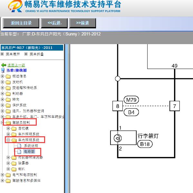Select the 车身外部、车门、车顶 tree item

tap(38, 117)
